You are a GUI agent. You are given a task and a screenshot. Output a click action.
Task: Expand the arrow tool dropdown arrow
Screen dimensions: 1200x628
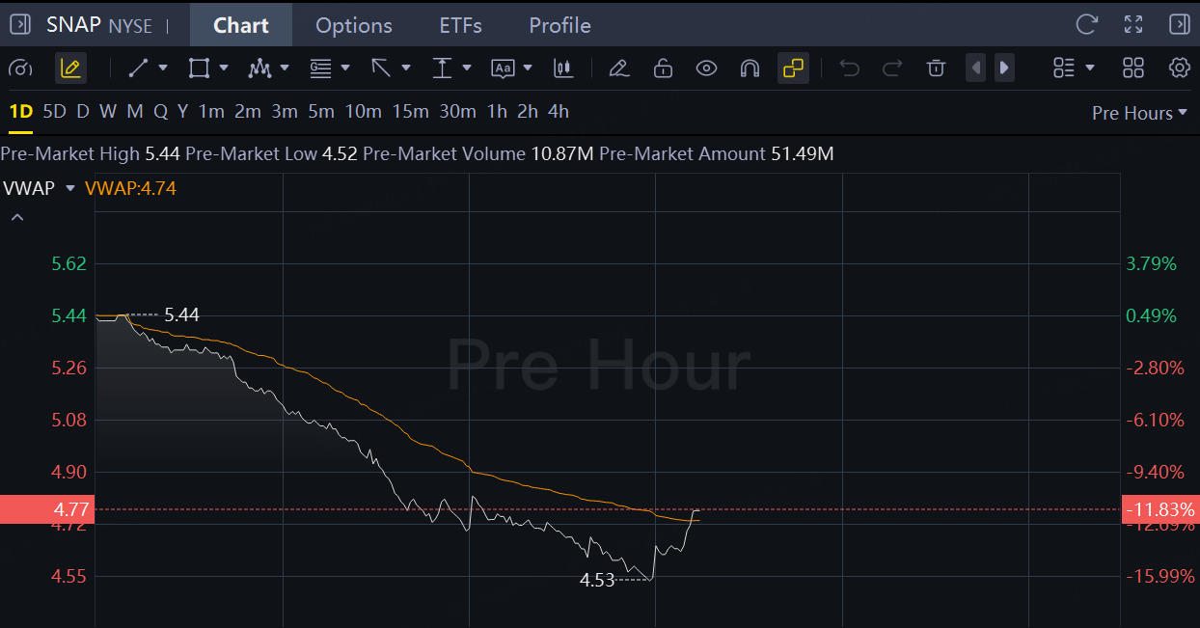point(406,68)
